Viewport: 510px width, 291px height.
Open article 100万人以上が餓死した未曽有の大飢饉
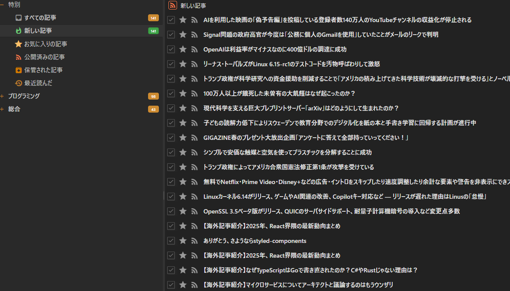point(279,94)
